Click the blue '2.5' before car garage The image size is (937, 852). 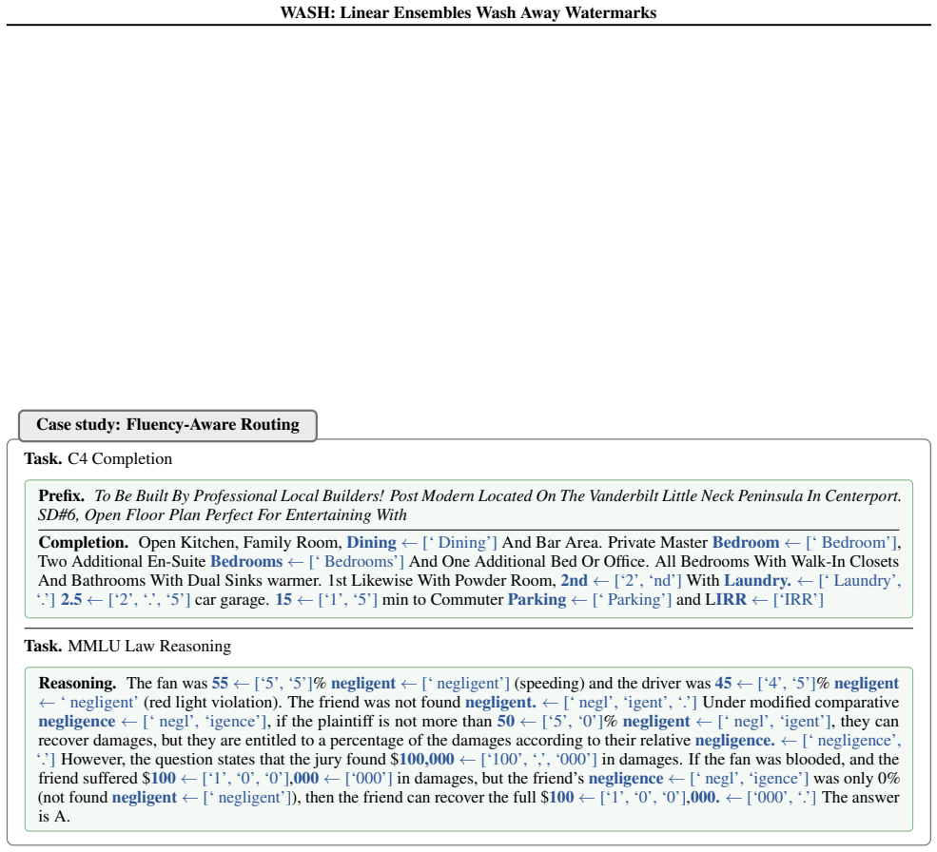point(71,599)
